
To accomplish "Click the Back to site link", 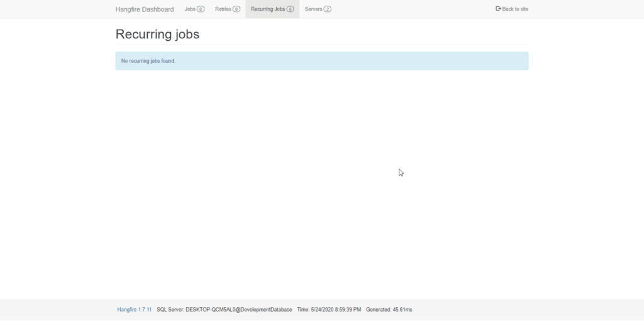I will (512, 9).
